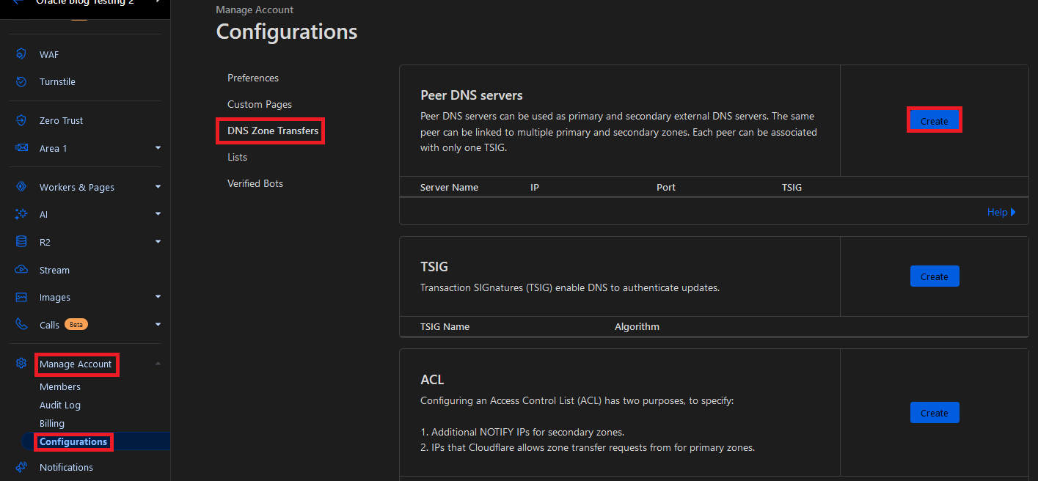
Task: Click Create button for TSIG
Action: pyautogui.click(x=934, y=276)
